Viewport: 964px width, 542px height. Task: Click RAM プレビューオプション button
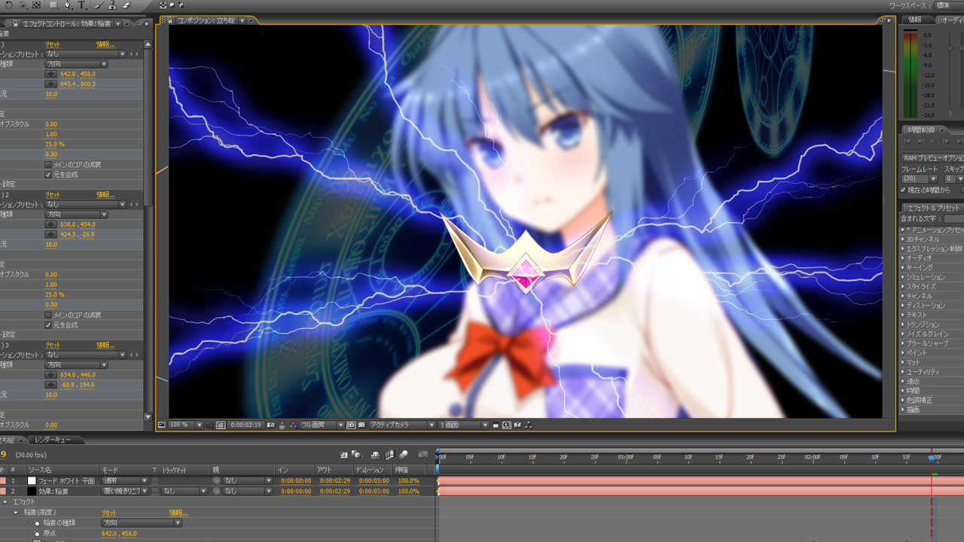932,158
